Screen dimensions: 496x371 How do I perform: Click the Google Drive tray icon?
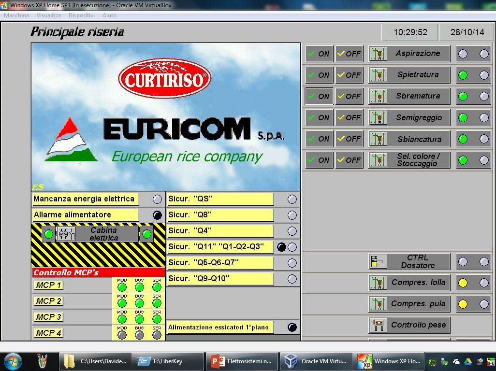tap(468, 361)
